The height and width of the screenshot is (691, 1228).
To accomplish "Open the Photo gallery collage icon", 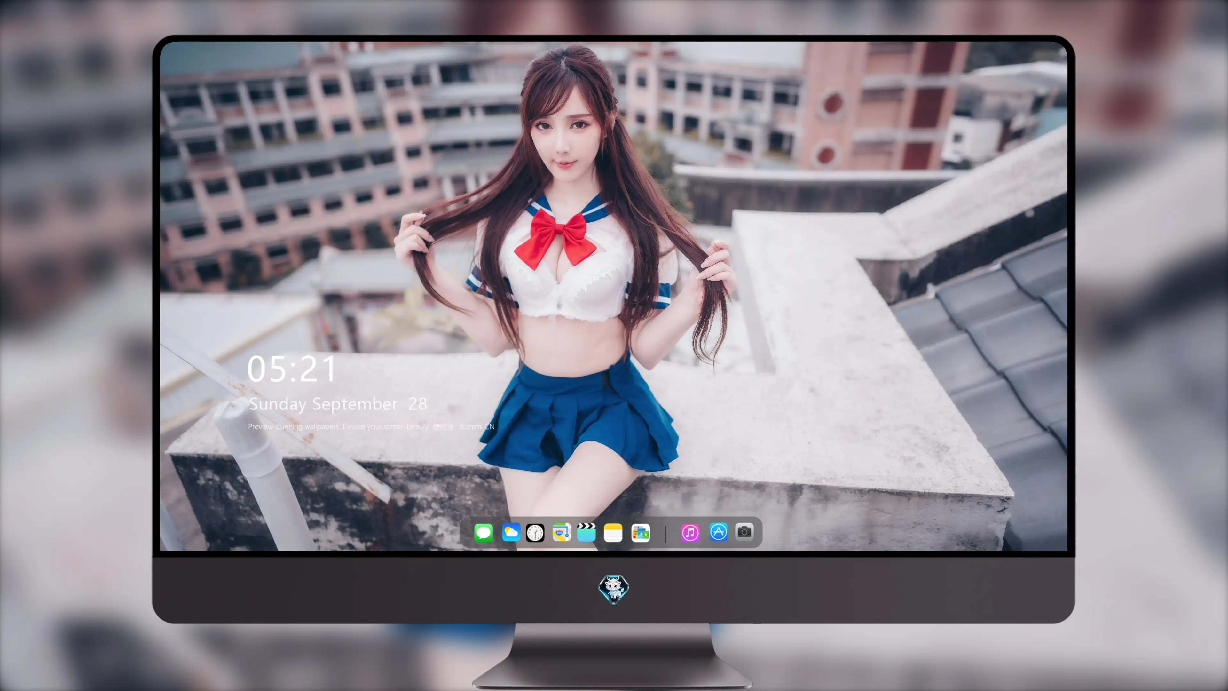I will pos(640,533).
